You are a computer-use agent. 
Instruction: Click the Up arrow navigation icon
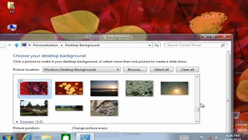(16, 45)
